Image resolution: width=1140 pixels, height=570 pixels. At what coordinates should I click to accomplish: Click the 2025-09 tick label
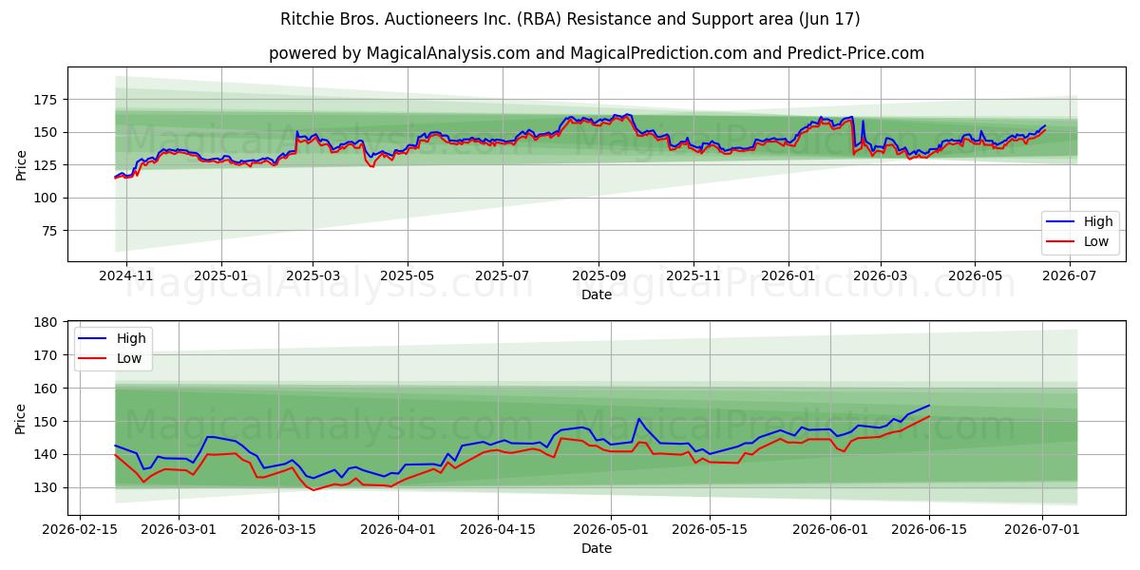pos(598,275)
